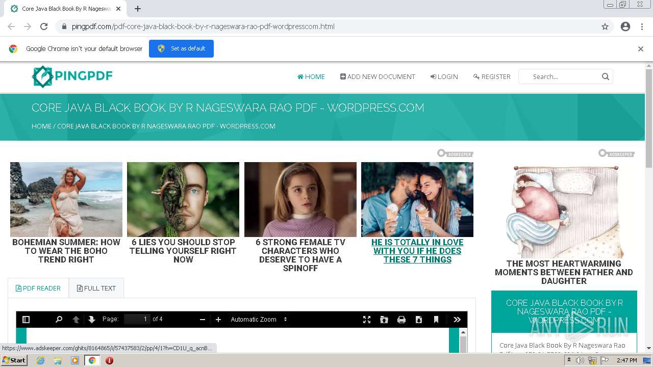
Task: Open the REGISTER page
Action: (x=492, y=76)
